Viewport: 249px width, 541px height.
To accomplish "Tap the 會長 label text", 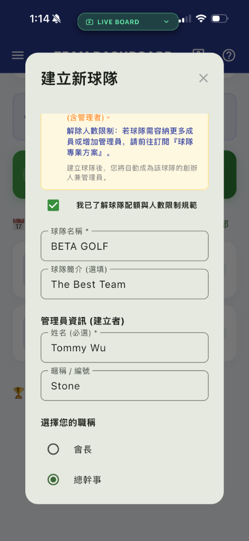I will pos(83,450).
